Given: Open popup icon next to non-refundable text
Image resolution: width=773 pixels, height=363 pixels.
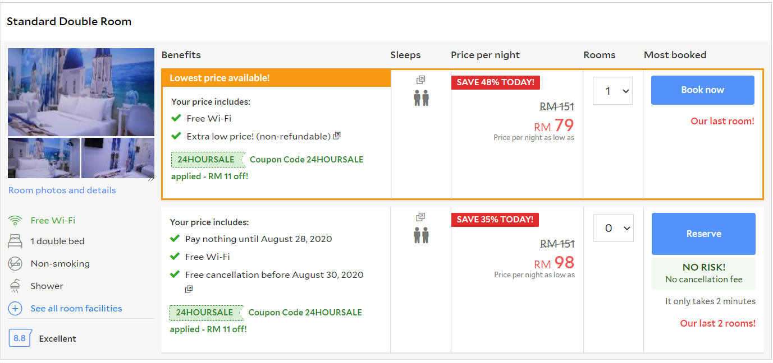Looking at the screenshot, I should pos(337,136).
